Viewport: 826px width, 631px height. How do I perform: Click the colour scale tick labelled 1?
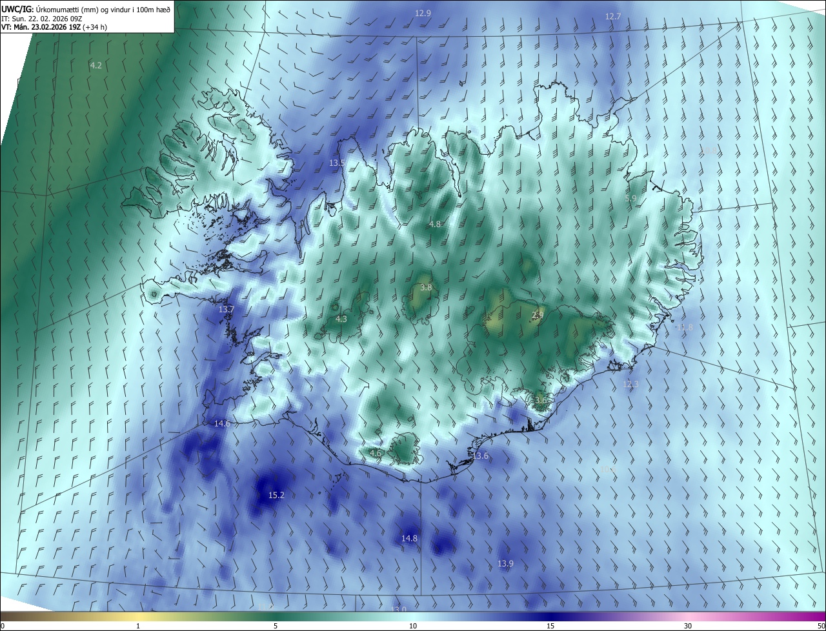[x=139, y=626]
